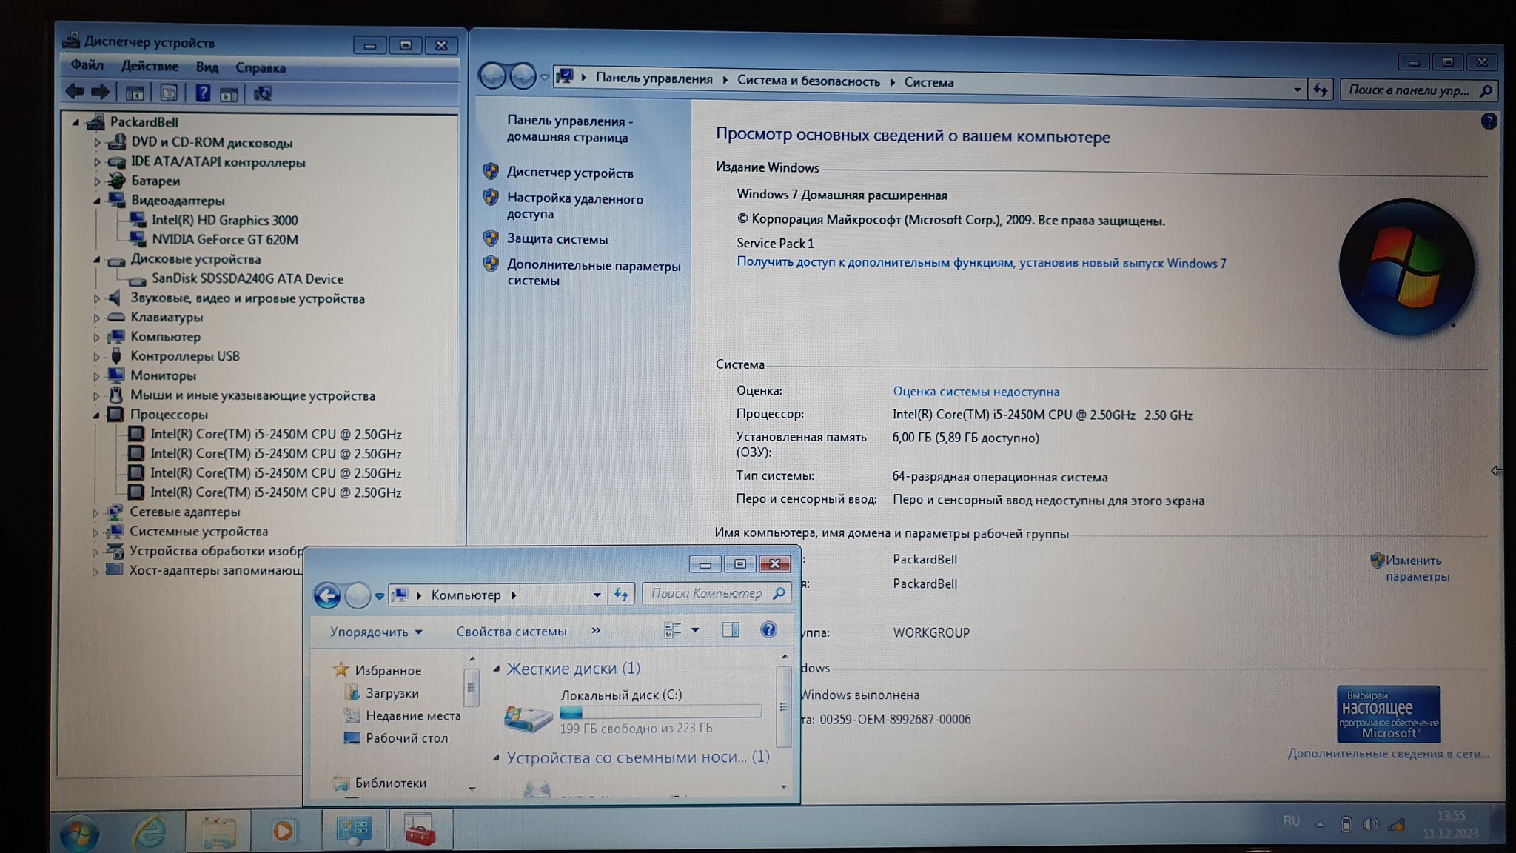Click Local Disk C: usage bar
The width and height of the screenshot is (1516, 853).
660,712
